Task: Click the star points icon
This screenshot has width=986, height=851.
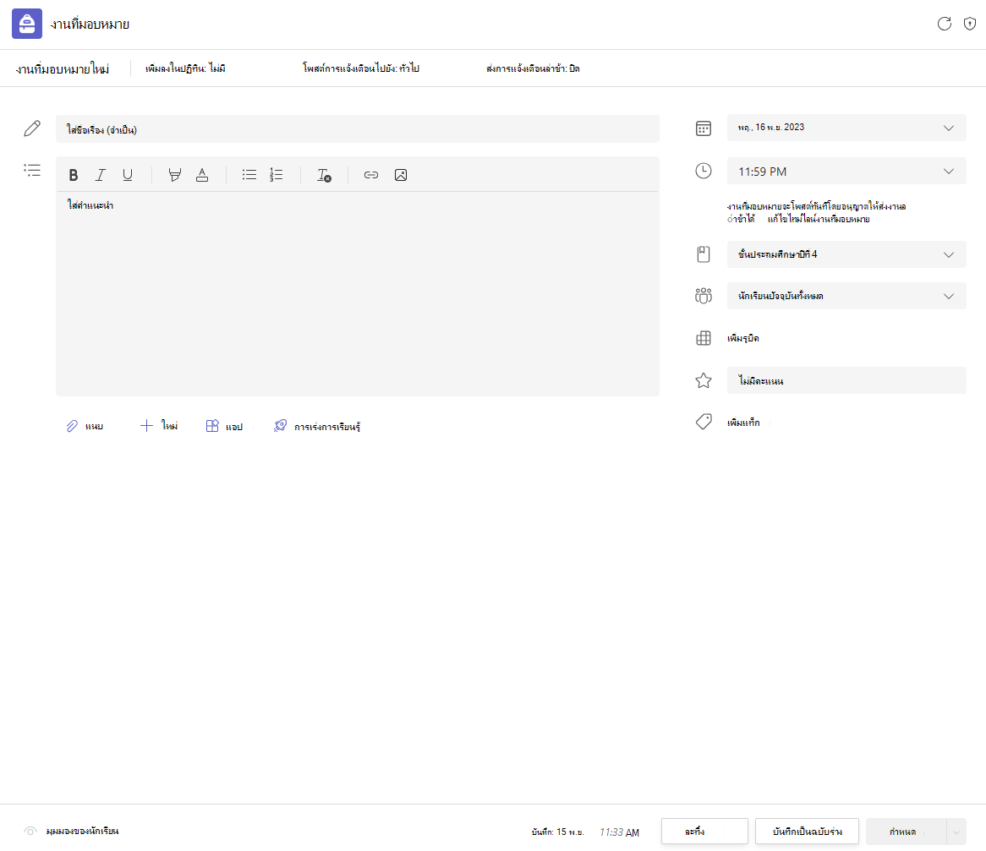Action: click(x=704, y=380)
